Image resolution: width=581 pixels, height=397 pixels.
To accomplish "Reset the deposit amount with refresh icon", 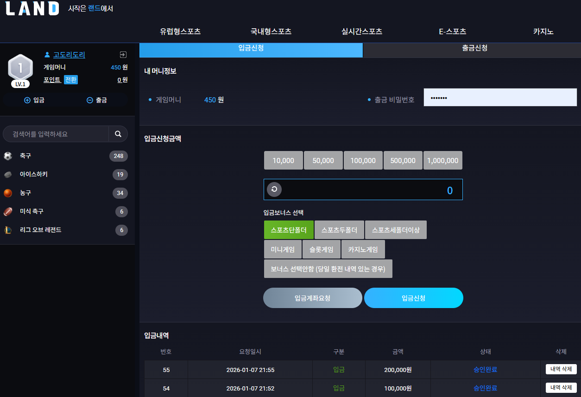I will 274,189.
